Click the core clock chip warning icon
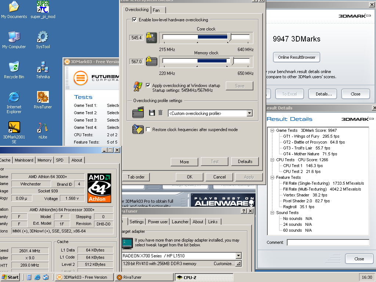 152,38
